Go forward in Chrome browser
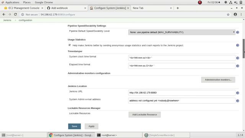 [10, 15]
